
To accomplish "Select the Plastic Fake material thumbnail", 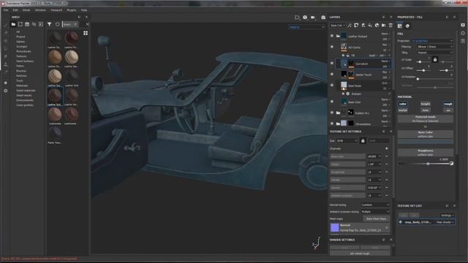I will coord(55,133).
